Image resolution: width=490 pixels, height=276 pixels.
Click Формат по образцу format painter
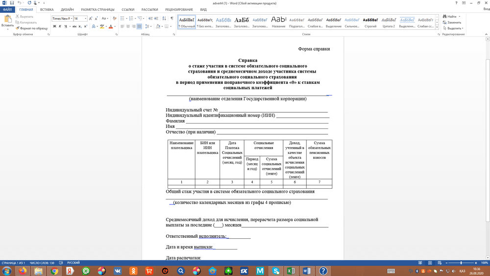point(31,28)
